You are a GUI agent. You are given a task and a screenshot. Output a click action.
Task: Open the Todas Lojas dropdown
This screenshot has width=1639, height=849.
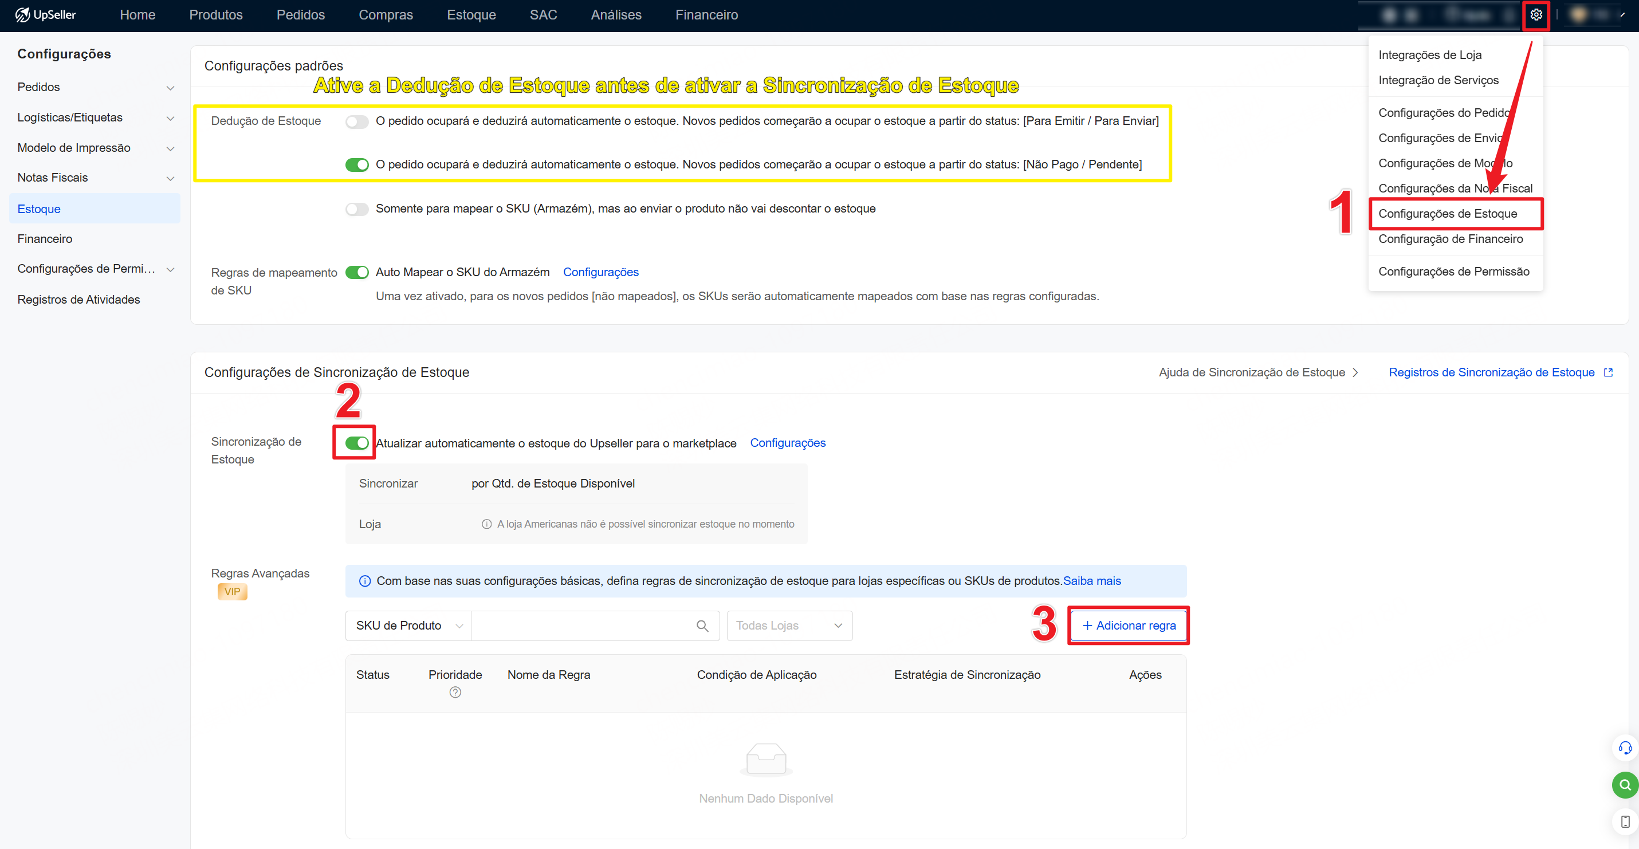(789, 626)
